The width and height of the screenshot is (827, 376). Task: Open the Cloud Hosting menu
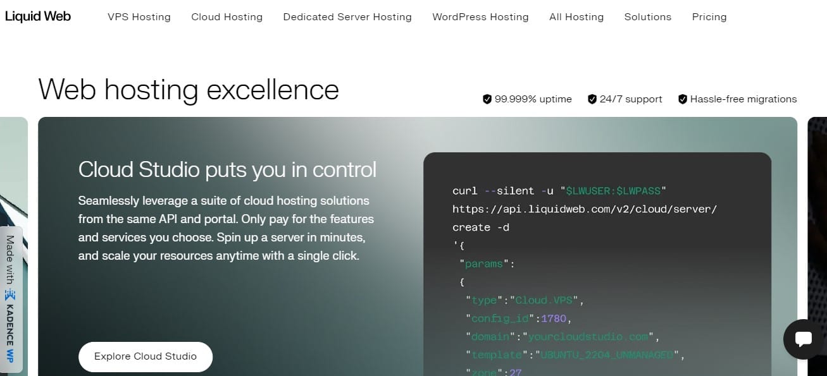point(227,17)
